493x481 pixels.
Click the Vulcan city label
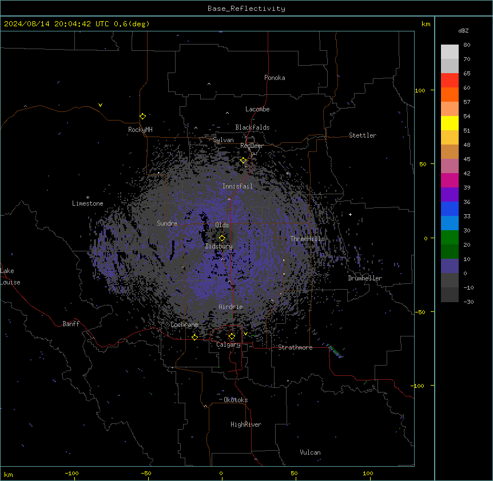click(310, 452)
